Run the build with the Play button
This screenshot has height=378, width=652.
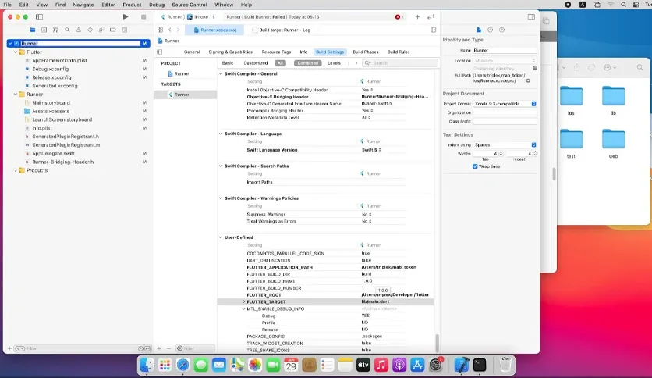tap(126, 16)
